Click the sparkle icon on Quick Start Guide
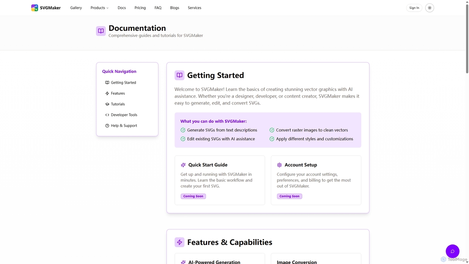 (x=183, y=165)
